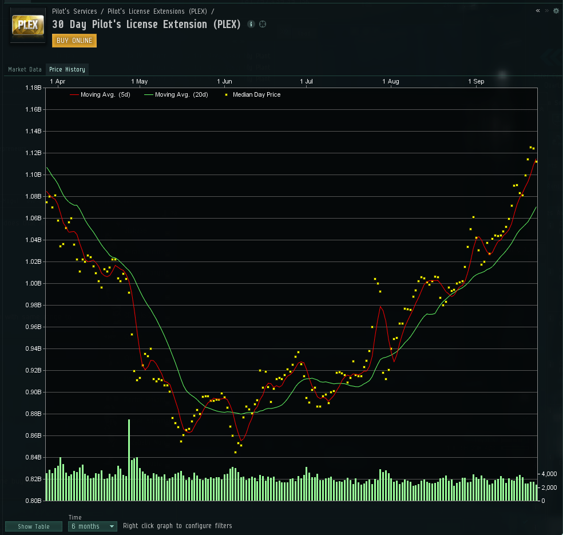
Task: Click the Show Table button
Action: 34,526
